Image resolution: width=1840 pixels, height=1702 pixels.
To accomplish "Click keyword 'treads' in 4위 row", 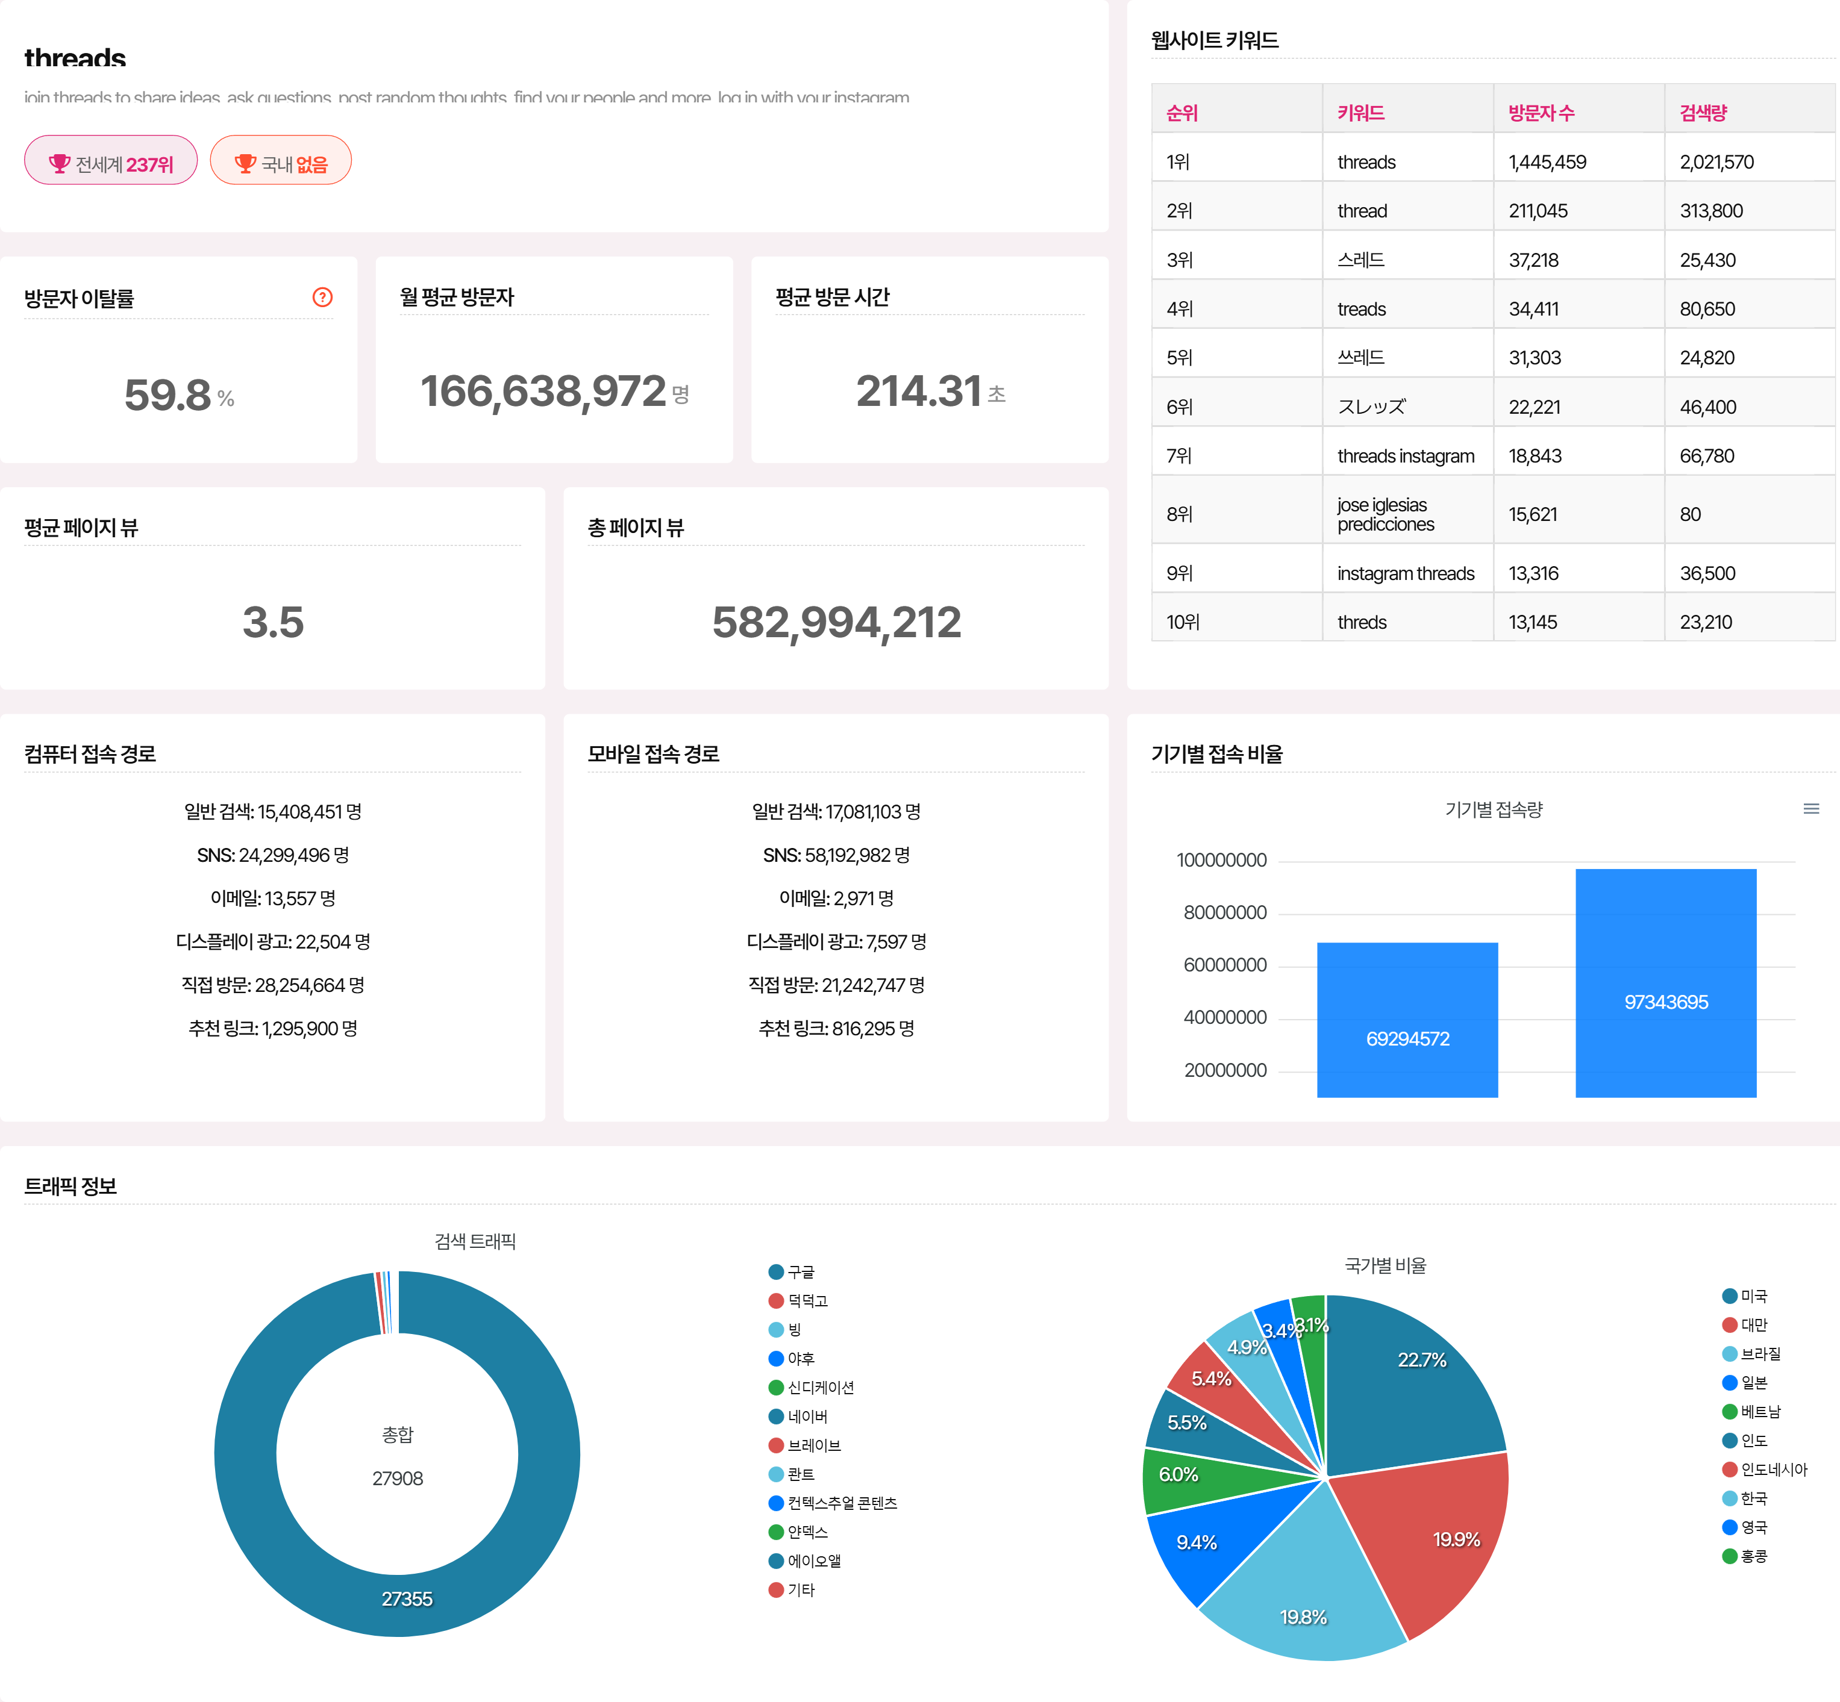I will tap(1361, 308).
